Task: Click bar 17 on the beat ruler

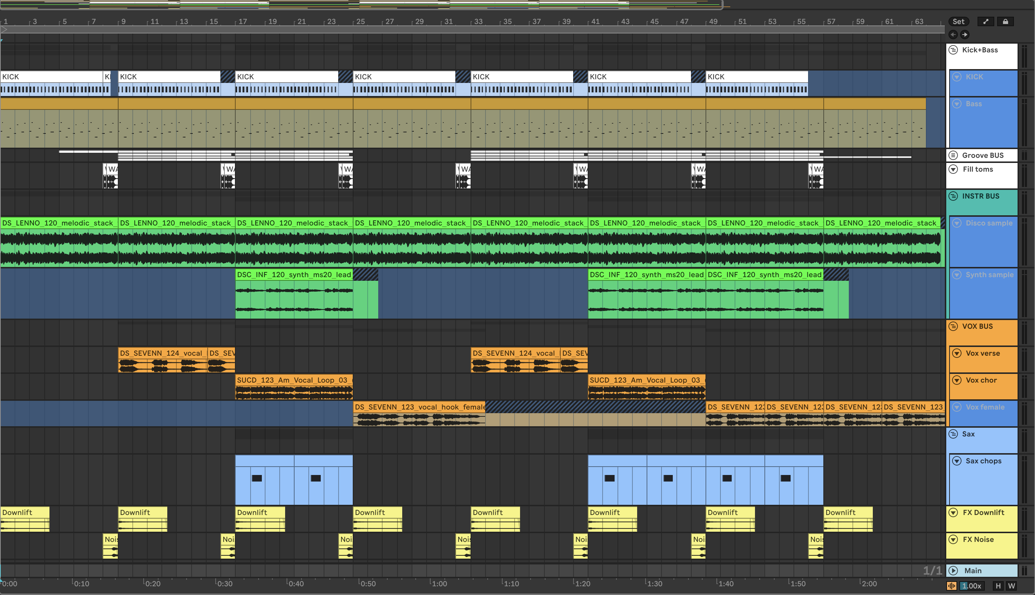Action: (x=243, y=22)
